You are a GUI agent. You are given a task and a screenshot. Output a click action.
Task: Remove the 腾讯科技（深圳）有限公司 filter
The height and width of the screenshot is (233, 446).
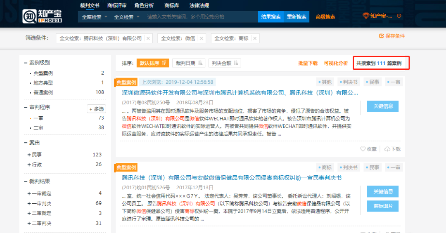click(x=148, y=38)
